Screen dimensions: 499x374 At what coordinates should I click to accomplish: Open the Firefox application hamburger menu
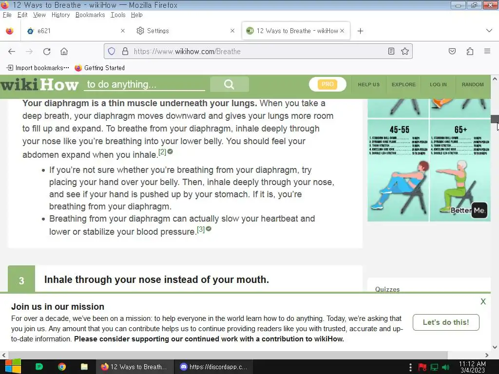click(x=487, y=51)
